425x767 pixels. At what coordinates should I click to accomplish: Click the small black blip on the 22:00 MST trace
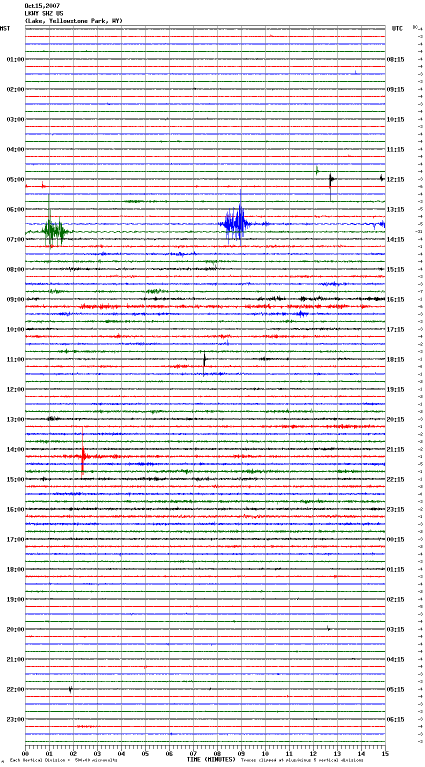click(x=70, y=689)
